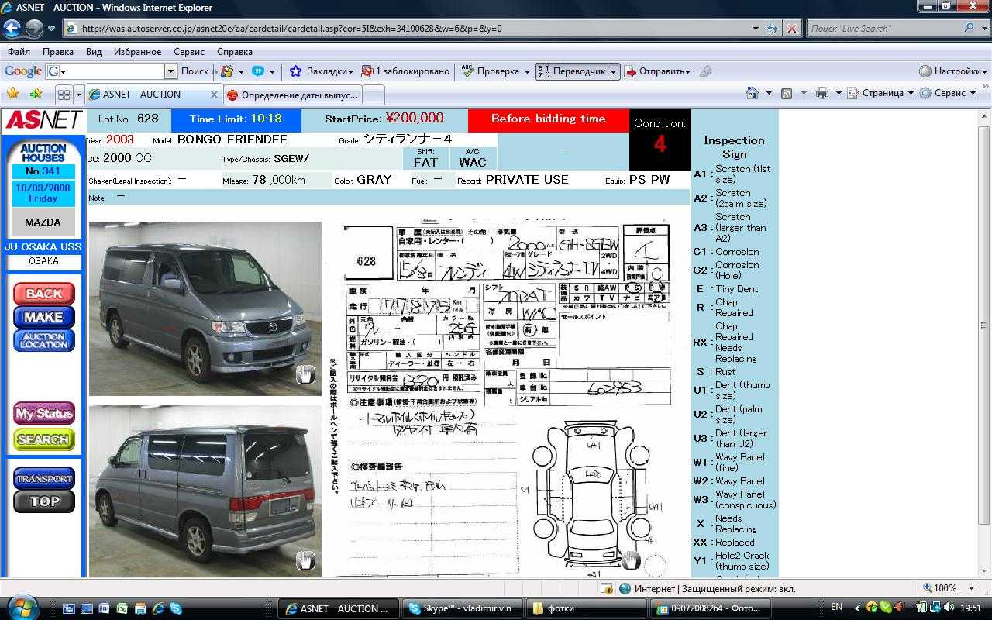This screenshot has width=992, height=620.
Task: Click the Google toolbar highlighter pen icon
Action: [x=705, y=71]
